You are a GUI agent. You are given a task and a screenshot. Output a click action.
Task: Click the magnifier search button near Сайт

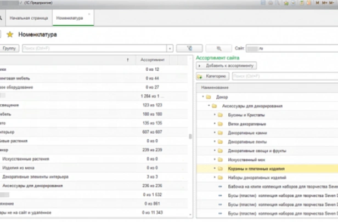(219, 48)
